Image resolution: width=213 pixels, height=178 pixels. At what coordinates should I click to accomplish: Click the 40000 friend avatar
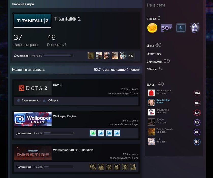[x=151, y=122]
